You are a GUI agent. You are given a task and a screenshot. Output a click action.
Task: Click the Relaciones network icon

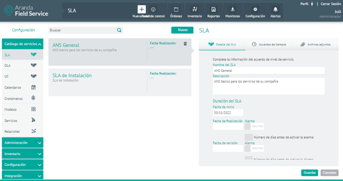point(34,131)
